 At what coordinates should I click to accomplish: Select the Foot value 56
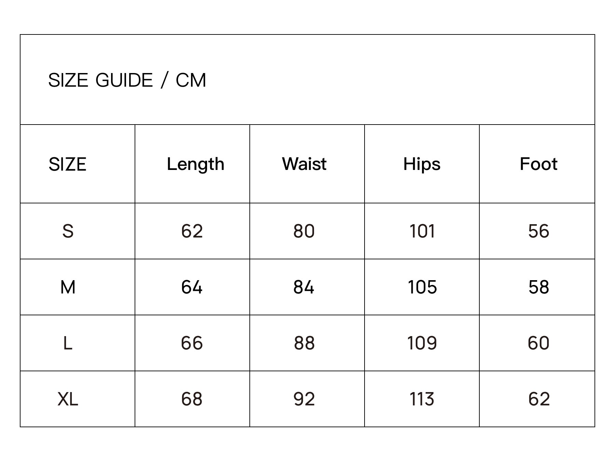click(538, 231)
